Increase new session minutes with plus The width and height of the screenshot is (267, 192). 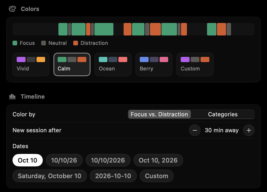coord(249,130)
